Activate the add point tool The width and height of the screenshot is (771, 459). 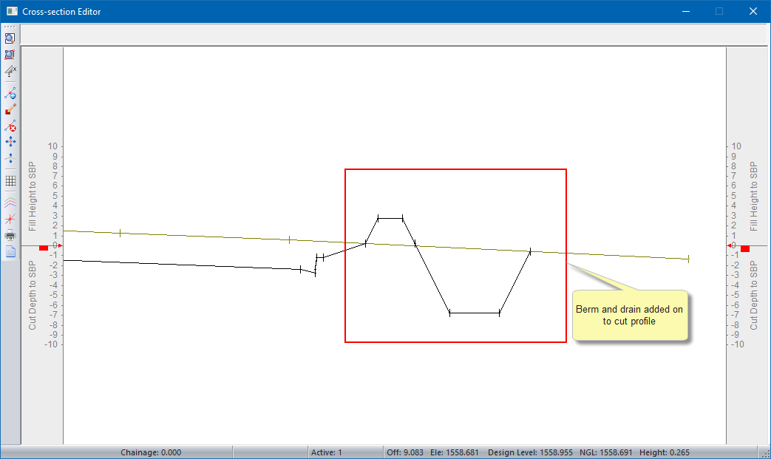pyautogui.click(x=10, y=94)
